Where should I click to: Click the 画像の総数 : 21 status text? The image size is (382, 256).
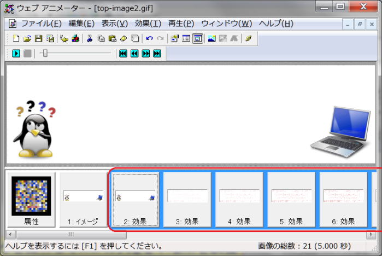304,246
